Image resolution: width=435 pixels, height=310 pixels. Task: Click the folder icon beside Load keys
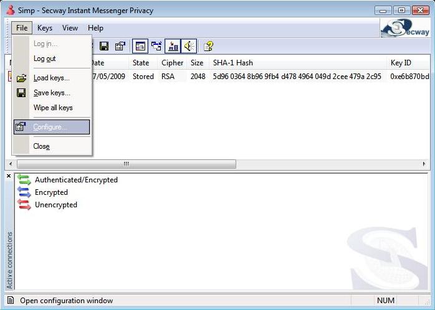point(21,78)
